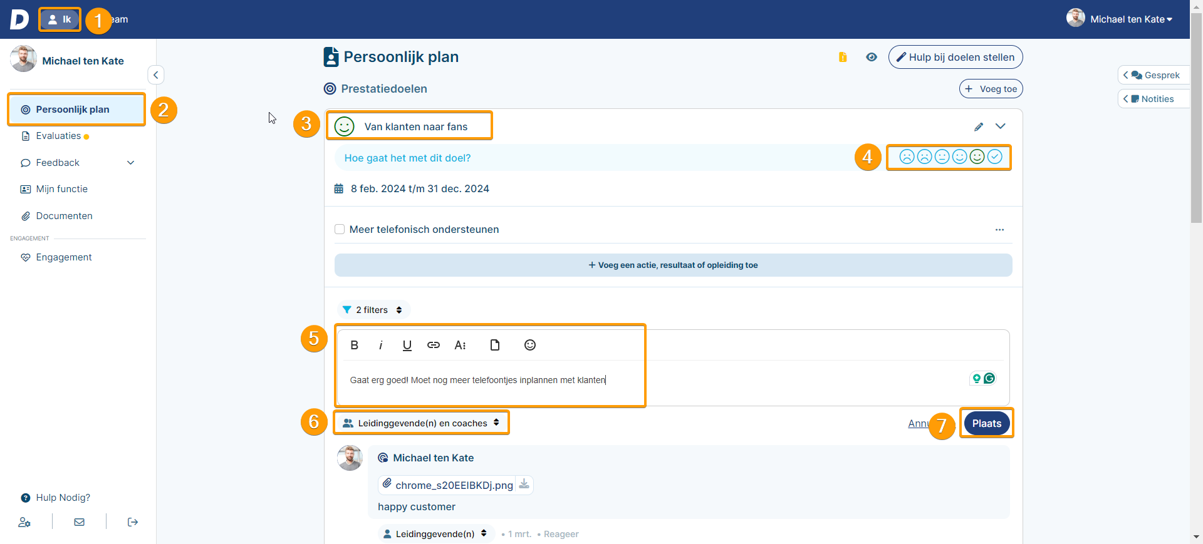Toggle bold formatting in editor

pos(354,345)
